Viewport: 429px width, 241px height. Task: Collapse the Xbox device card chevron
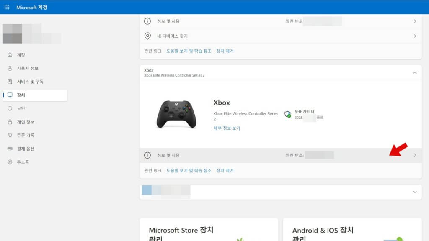click(x=415, y=73)
